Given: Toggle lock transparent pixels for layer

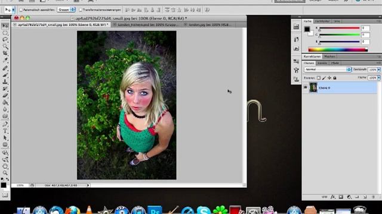Looking at the screenshot, I should click(318, 78).
